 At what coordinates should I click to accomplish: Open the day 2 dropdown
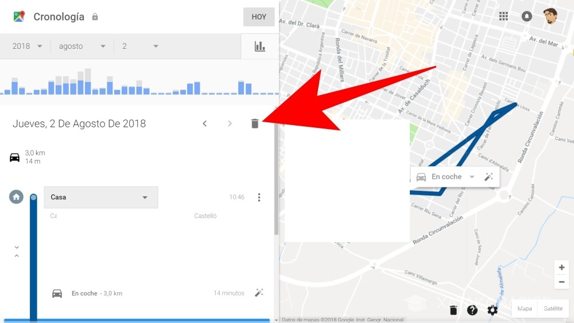coord(140,46)
